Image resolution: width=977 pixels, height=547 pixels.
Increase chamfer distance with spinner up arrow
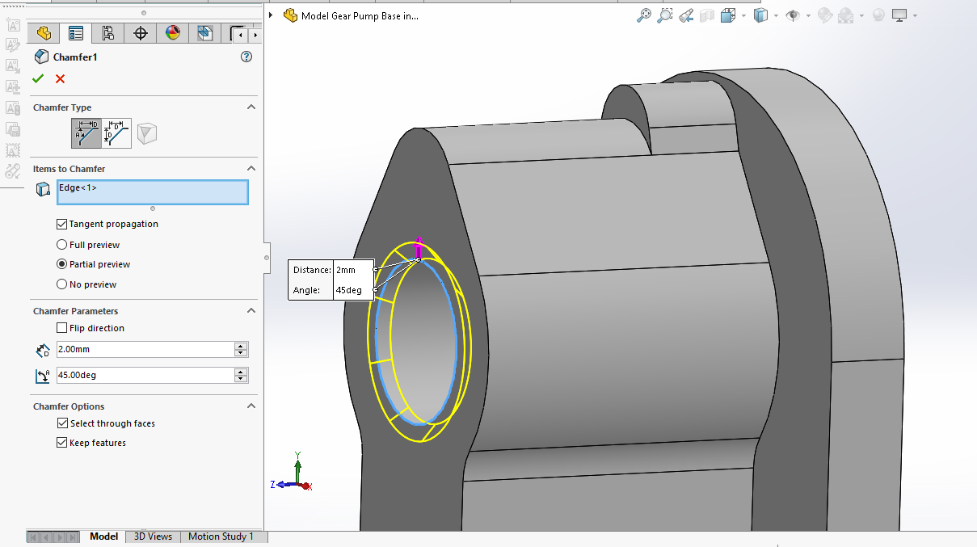240,346
